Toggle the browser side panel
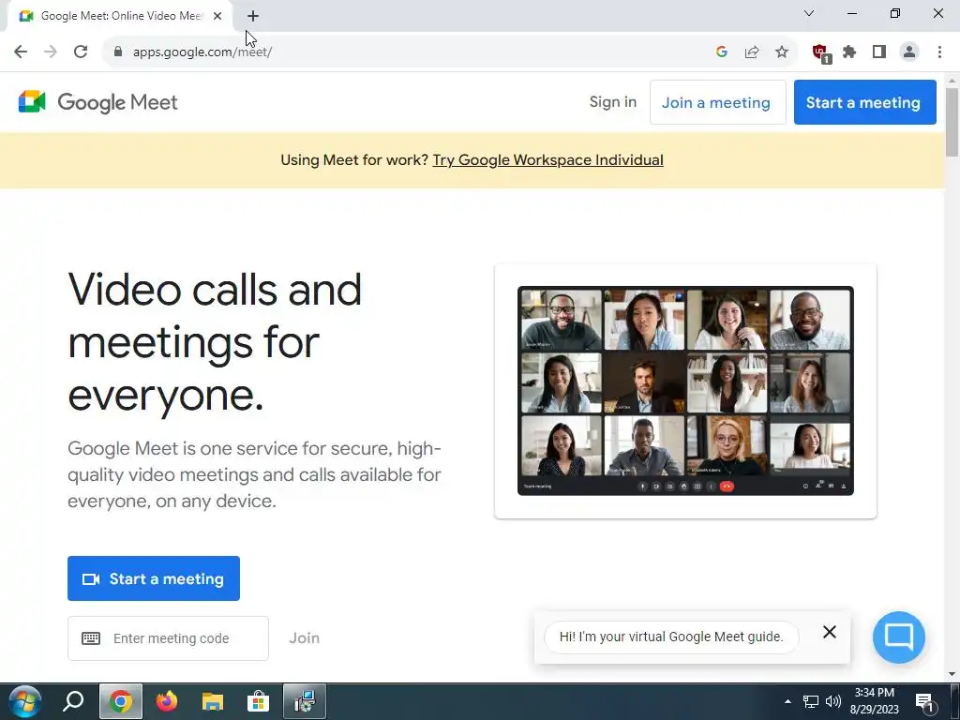The image size is (960, 720). tap(879, 52)
